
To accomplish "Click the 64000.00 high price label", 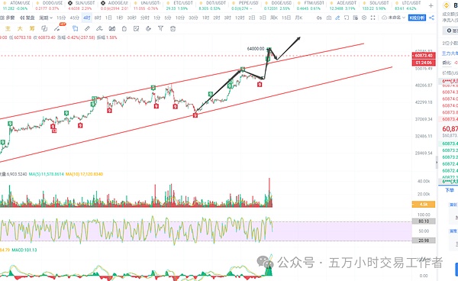I will tap(256, 49).
